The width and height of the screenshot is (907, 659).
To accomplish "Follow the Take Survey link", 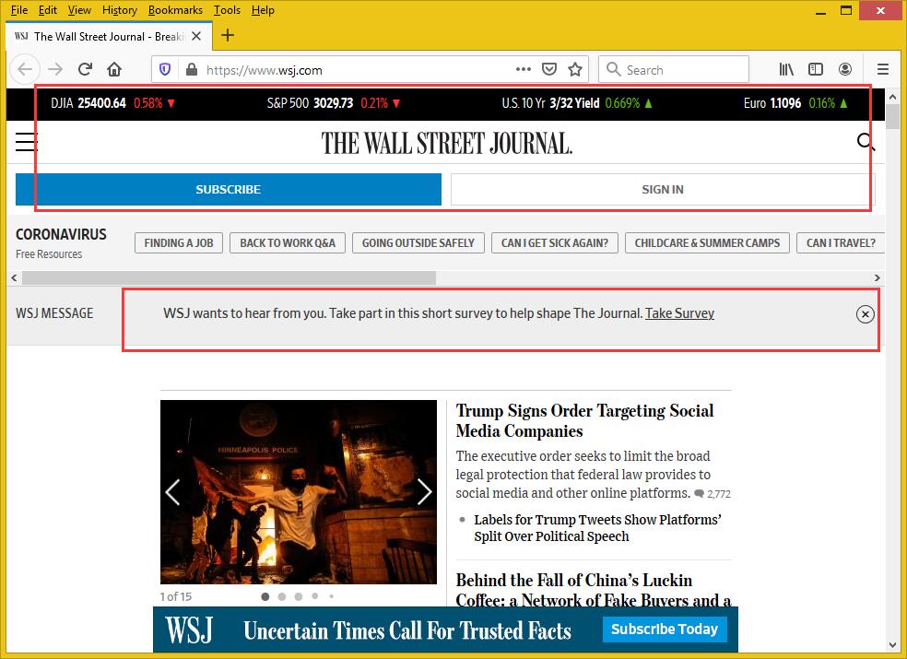I will click(x=679, y=313).
